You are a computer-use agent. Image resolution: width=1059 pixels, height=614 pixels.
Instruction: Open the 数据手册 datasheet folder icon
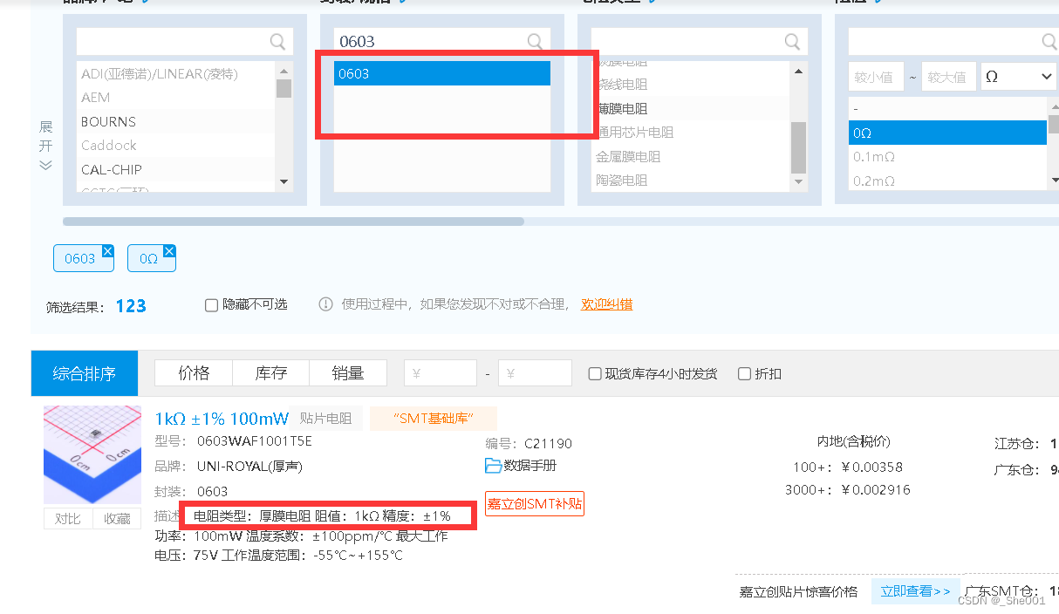tap(493, 466)
